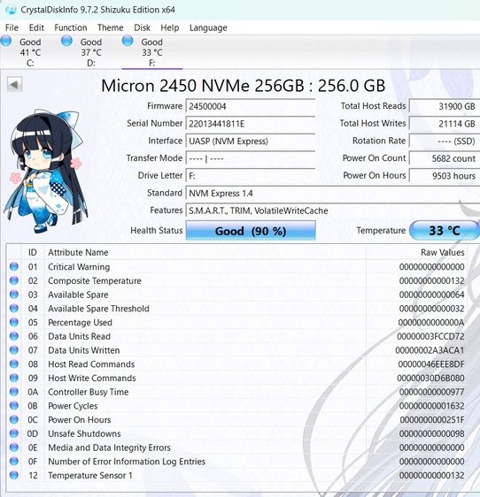
Task: Click status dot for Error Information Log Entries
Action: click(14, 462)
